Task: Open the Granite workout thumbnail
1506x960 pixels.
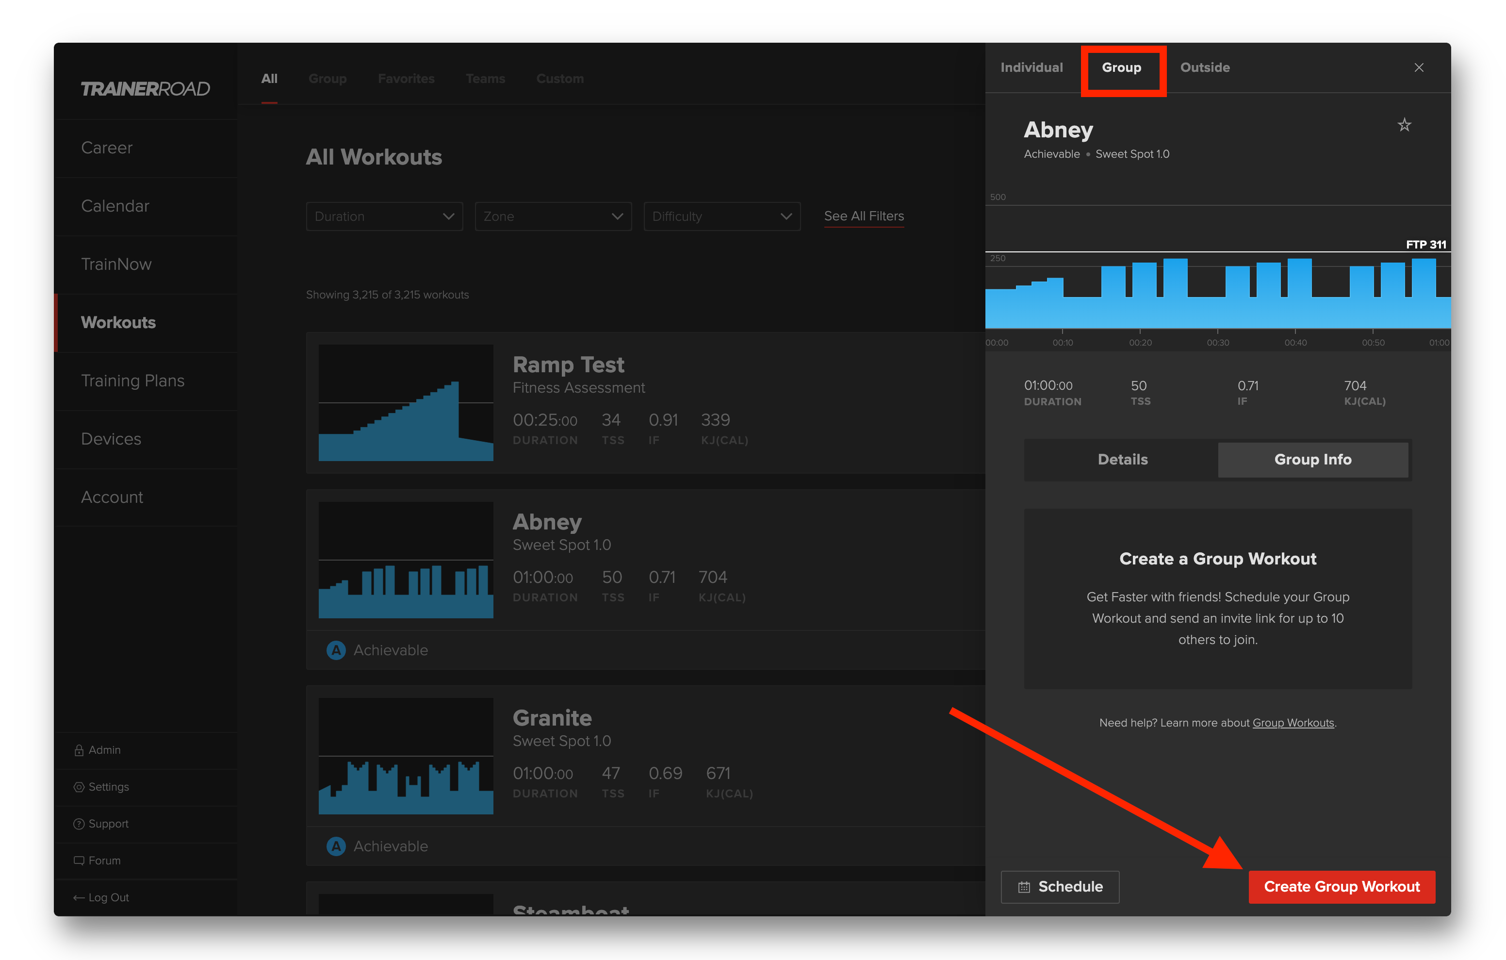Action: (x=406, y=756)
